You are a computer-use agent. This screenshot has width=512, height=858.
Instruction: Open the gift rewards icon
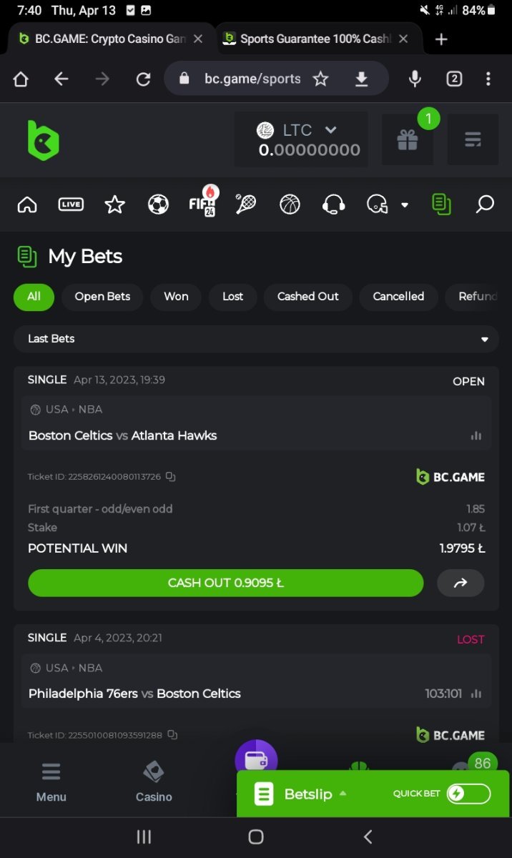[408, 139]
